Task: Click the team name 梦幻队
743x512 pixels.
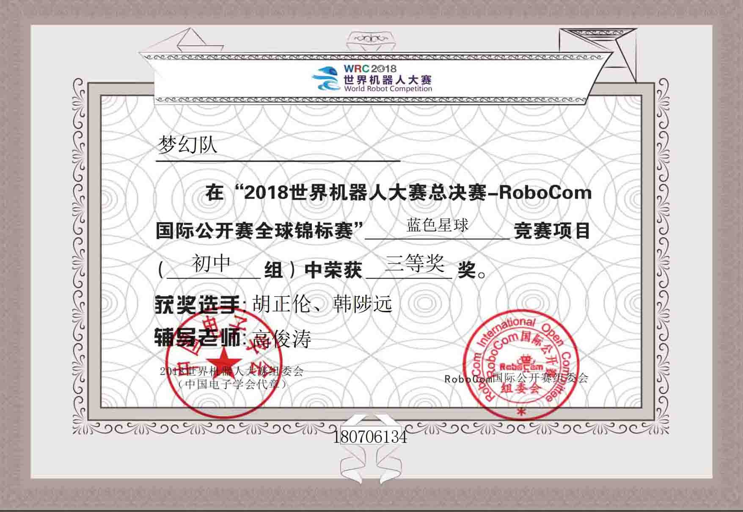Action: 187,144
